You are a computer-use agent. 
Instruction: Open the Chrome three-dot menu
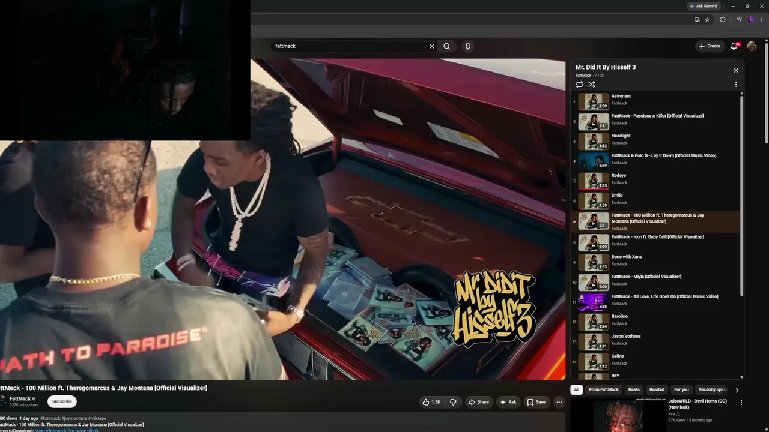pos(762,20)
